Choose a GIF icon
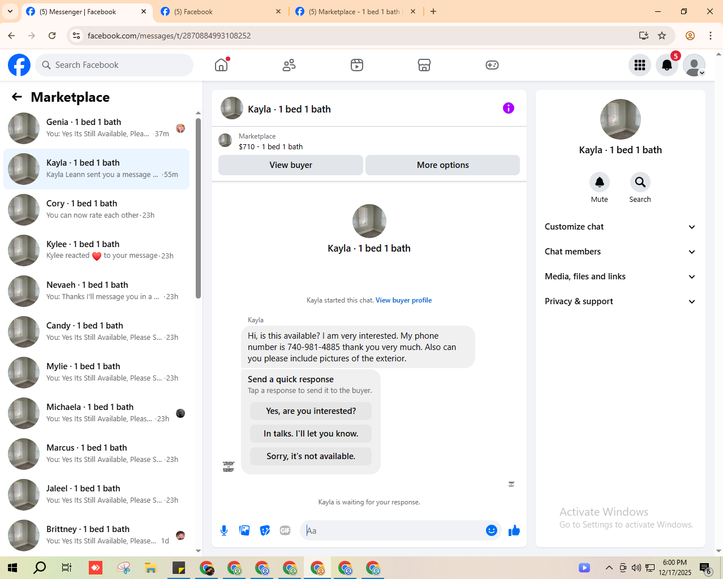Screen dimensions: 723x579 285,530
